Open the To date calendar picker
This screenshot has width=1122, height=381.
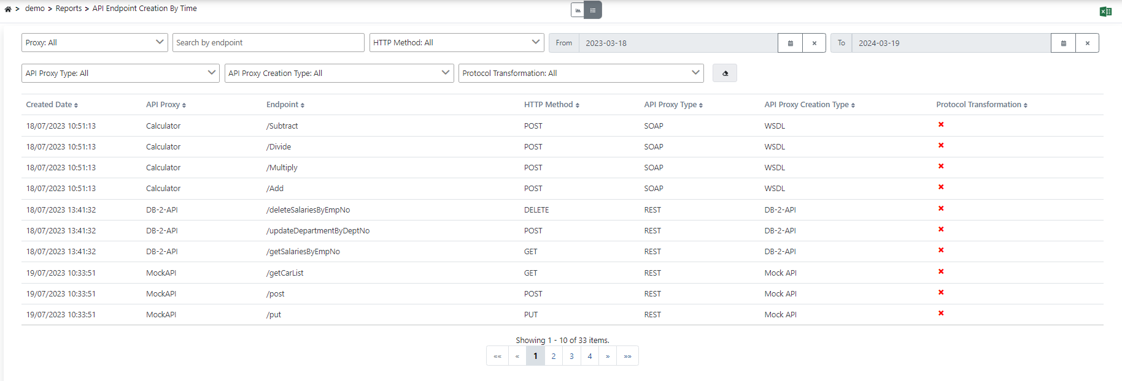coord(1063,43)
